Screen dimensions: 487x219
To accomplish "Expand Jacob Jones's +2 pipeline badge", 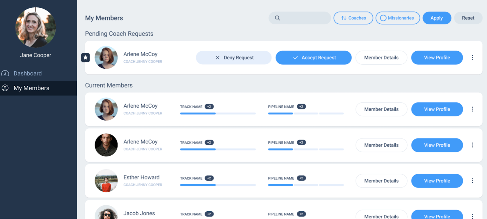I will tap(301, 214).
